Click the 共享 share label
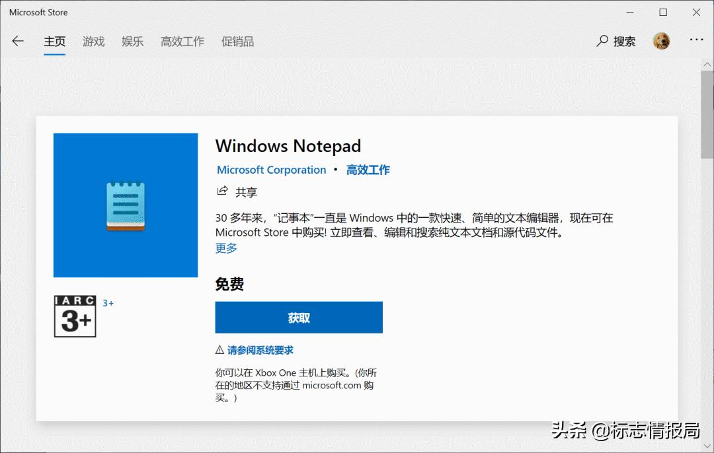The image size is (714, 453). [247, 192]
